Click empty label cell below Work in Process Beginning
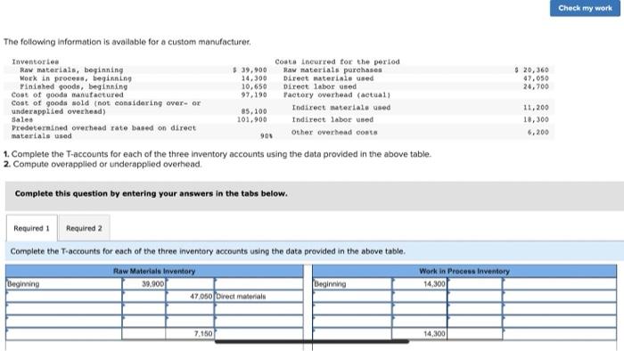624x351 pixels. pyautogui.click(x=352, y=296)
